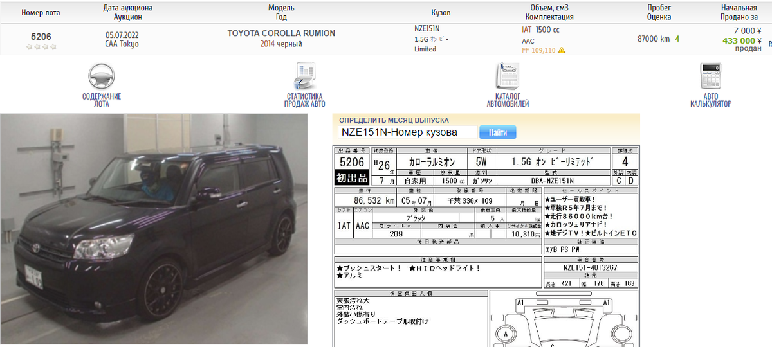Open the Содержание лота steering wheel icon
The height and width of the screenshot is (347, 772).
pos(101,76)
